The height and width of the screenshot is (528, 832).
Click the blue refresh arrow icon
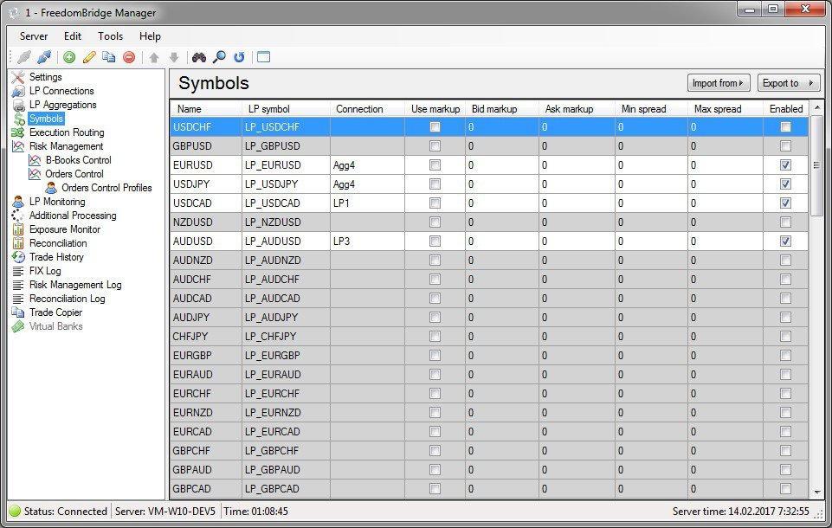(x=239, y=57)
